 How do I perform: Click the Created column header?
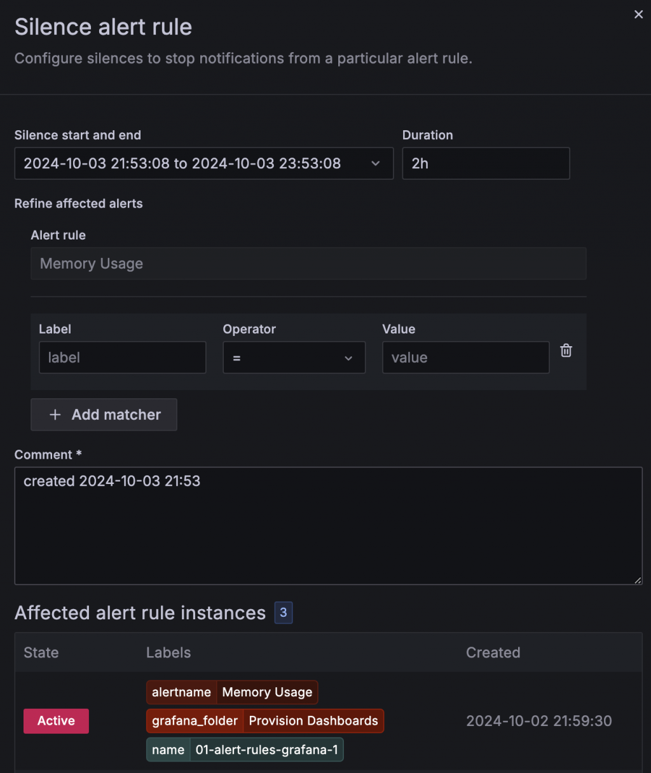click(493, 653)
